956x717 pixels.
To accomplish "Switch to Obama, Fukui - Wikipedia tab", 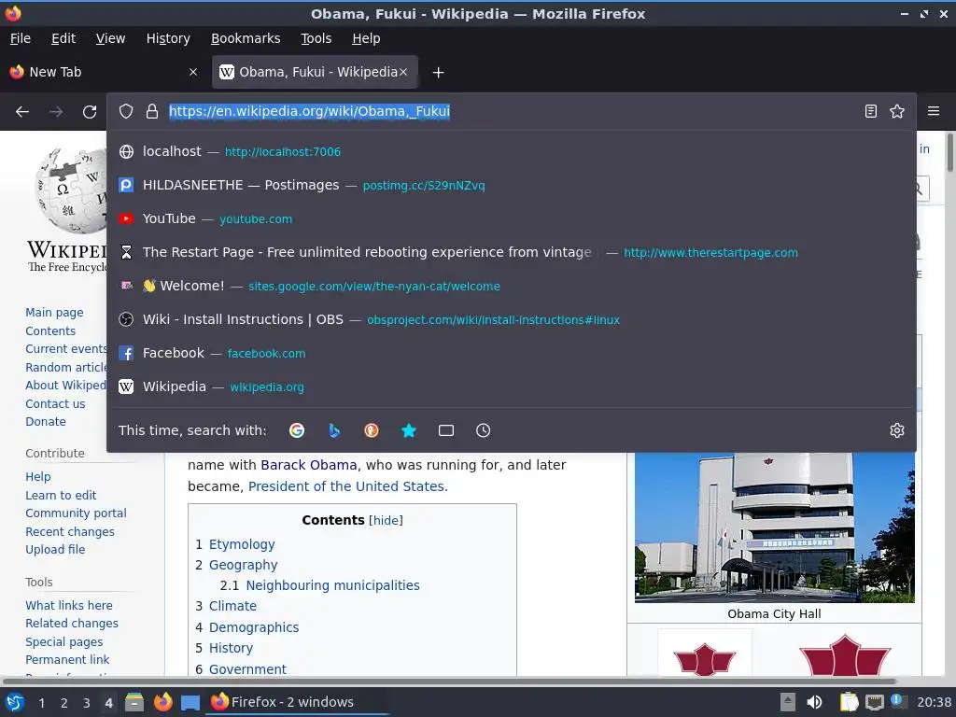I will tap(315, 72).
